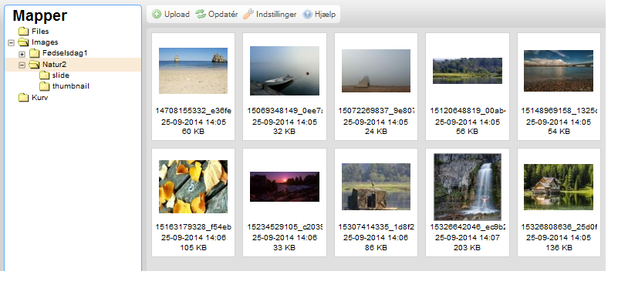Click the 60 KB file size

pyautogui.click(x=193, y=132)
